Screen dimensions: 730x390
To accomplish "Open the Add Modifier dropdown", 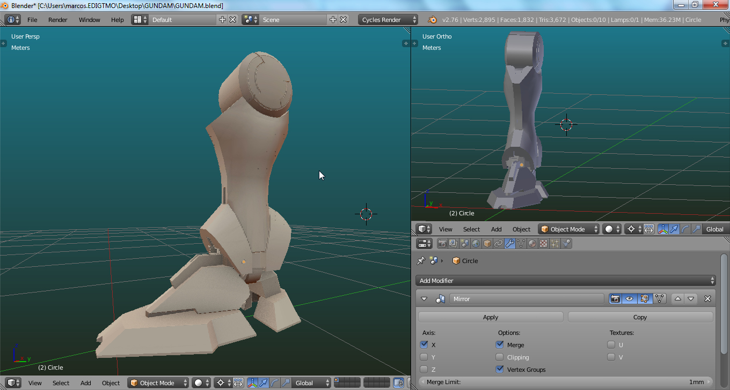I will pyautogui.click(x=566, y=281).
